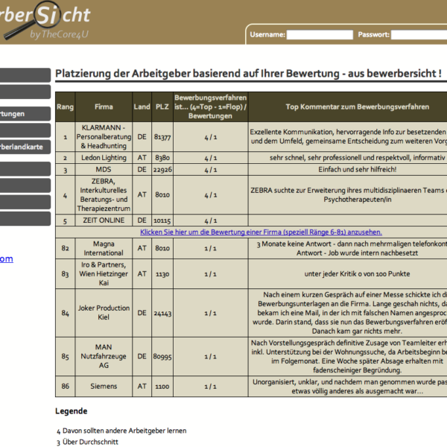
Task: Click postal code 1130
Action: (x=162, y=274)
